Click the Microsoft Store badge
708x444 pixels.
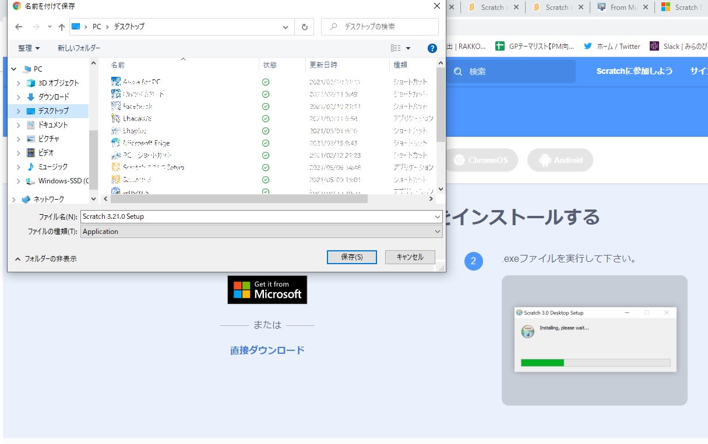267,290
